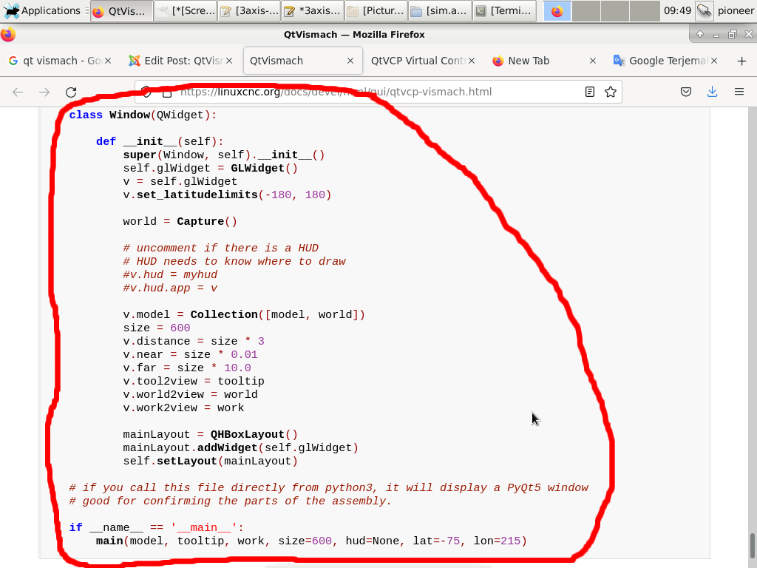Screen dimensions: 757x568
Task: Open the Pocket save icon
Action: [x=686, y=92]
